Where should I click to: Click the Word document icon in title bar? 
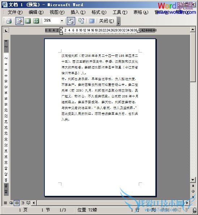pos(5,5)
